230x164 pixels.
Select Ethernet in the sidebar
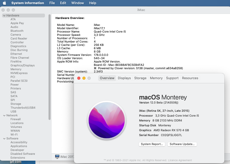(16, 54)
